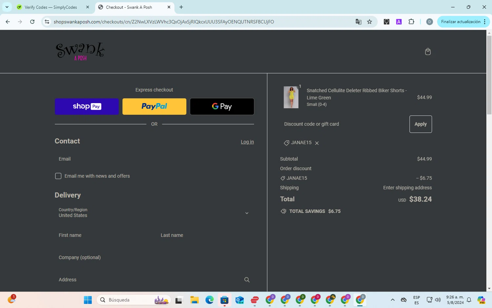Focus the First name field
492x308 pixels.
click(103, 235)
